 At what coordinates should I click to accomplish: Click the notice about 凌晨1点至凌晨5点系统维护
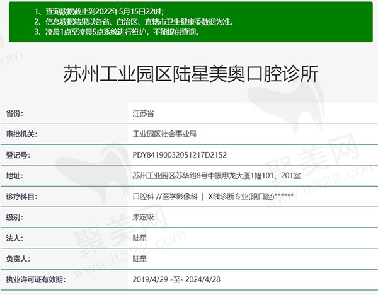117,32
